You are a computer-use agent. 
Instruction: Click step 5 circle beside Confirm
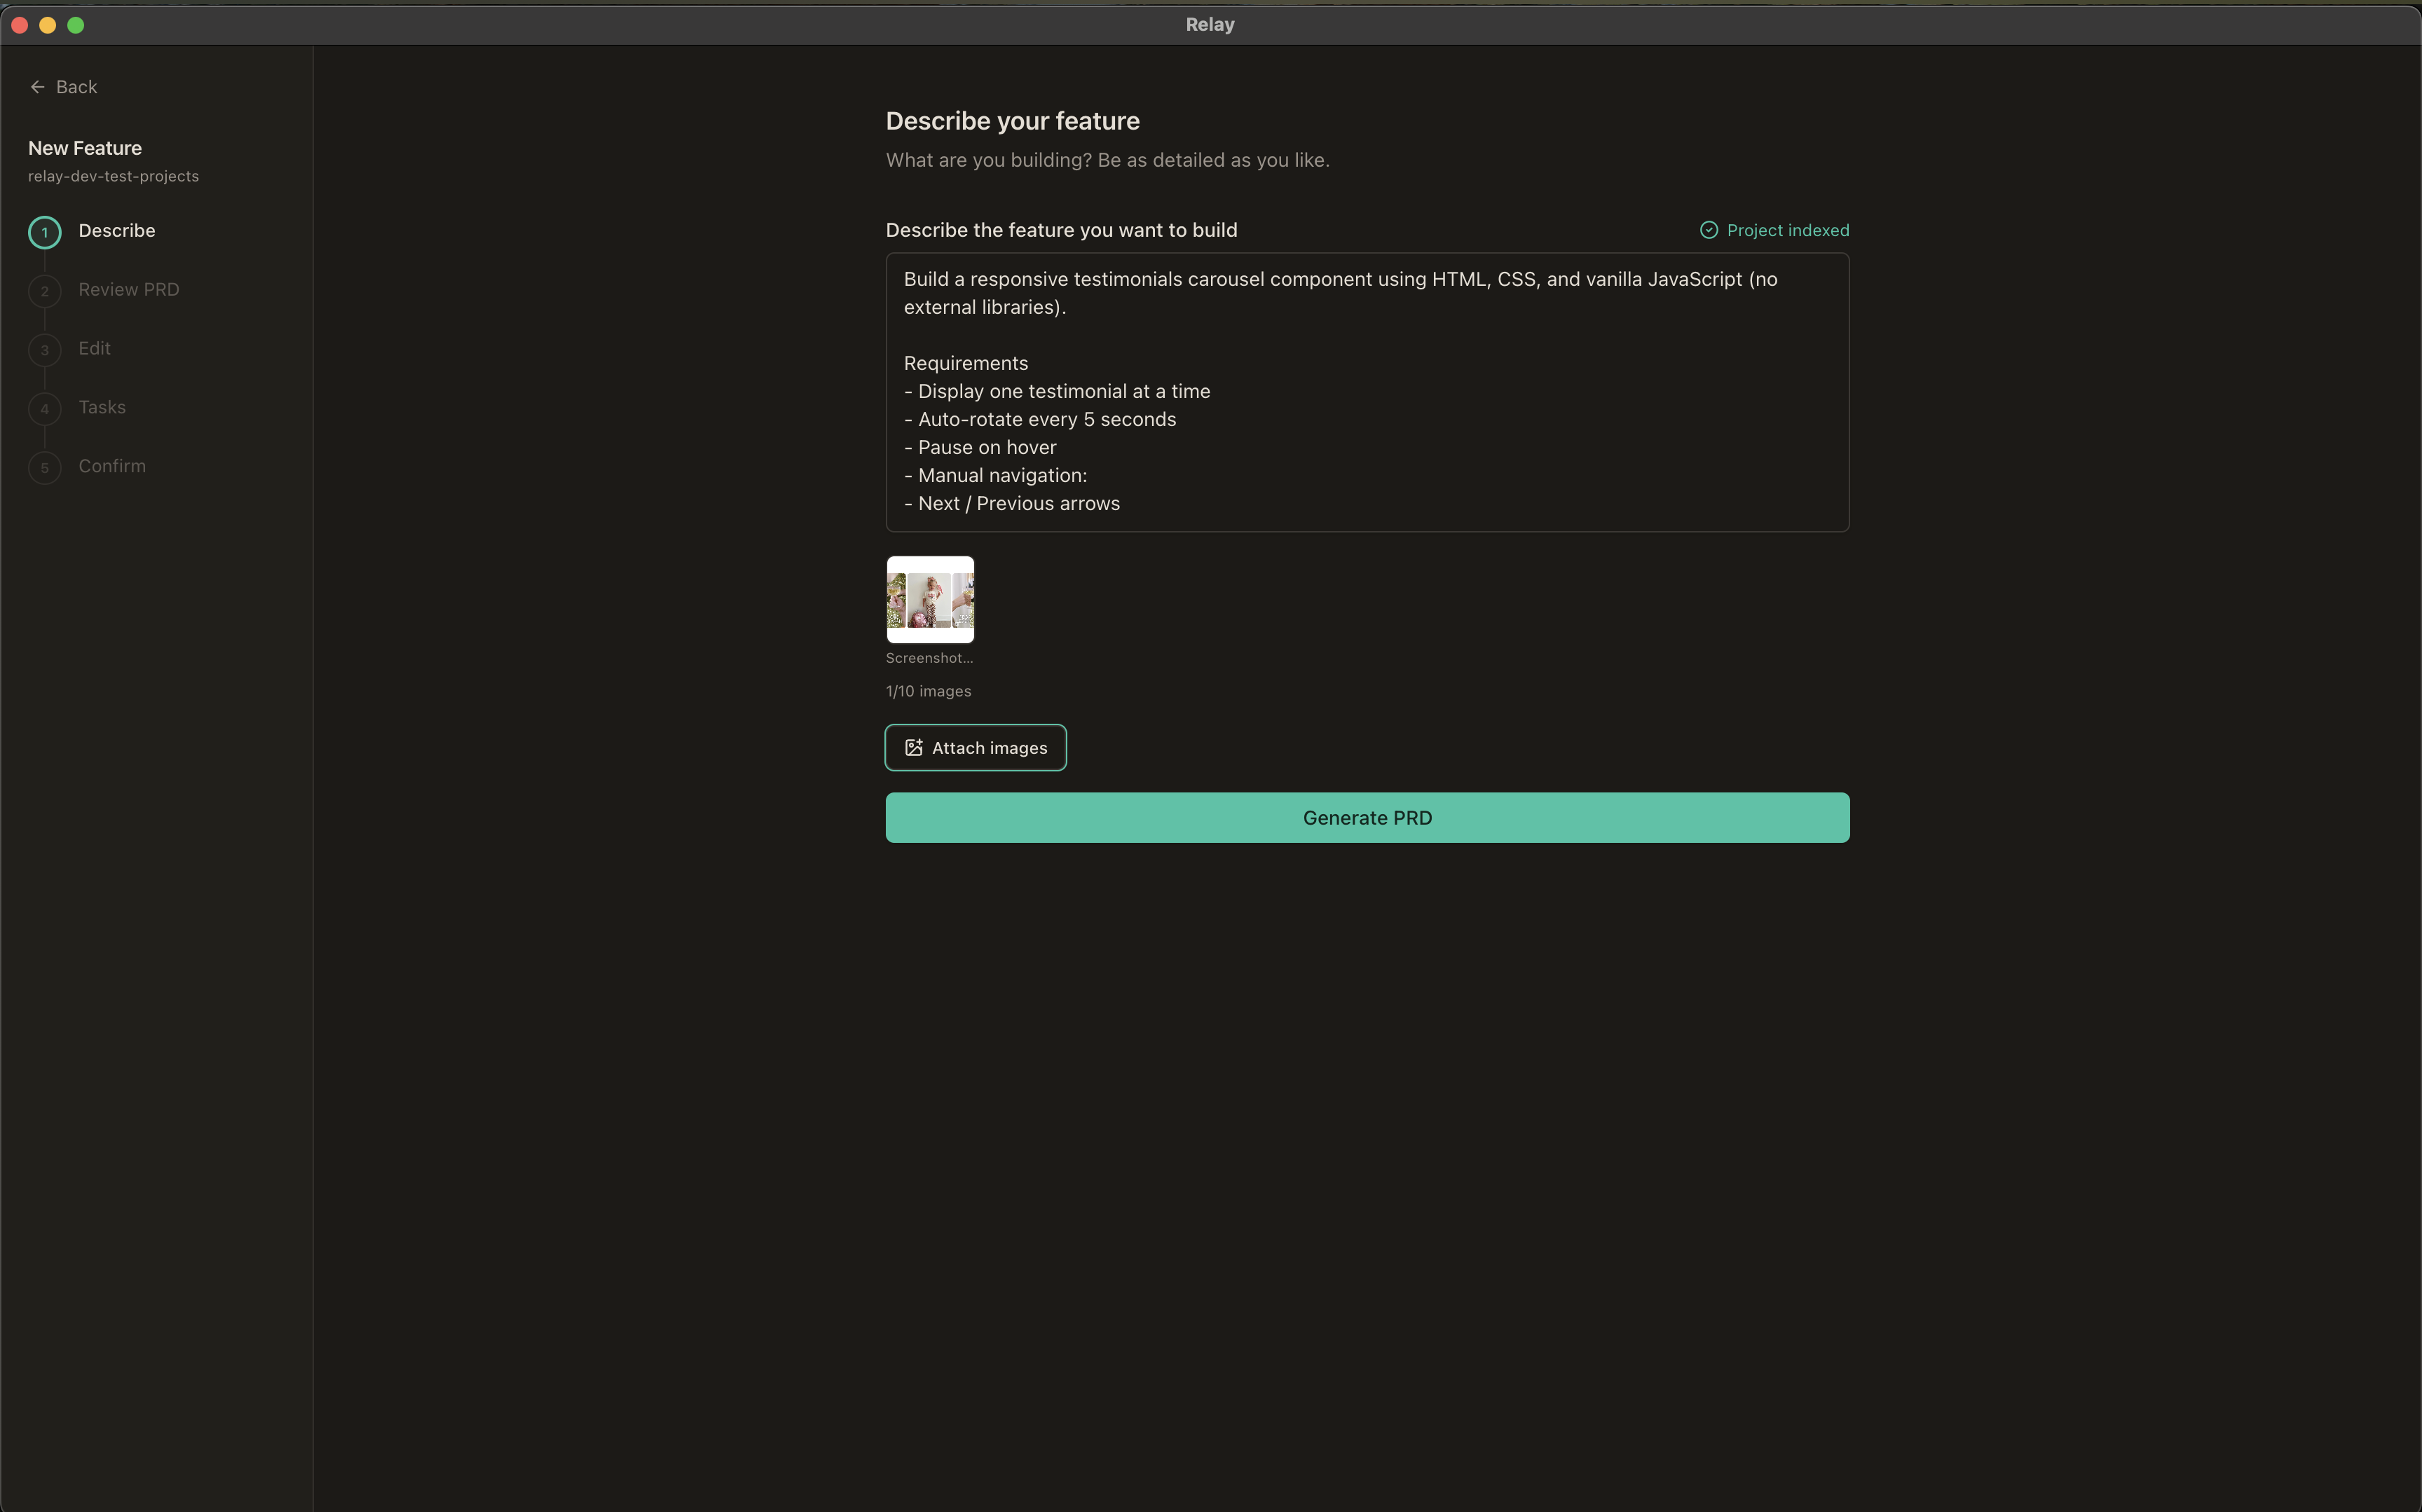pos(44,467)
